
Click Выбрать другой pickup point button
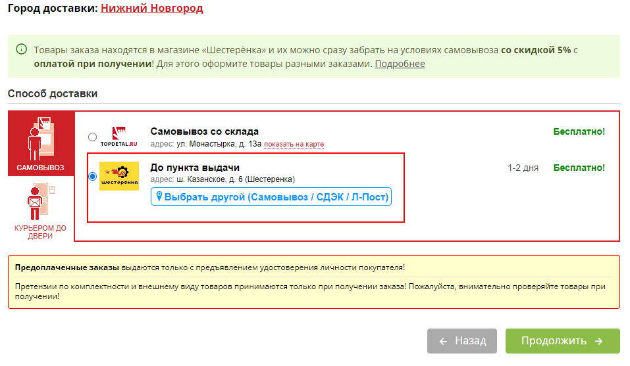coord(271,197)
